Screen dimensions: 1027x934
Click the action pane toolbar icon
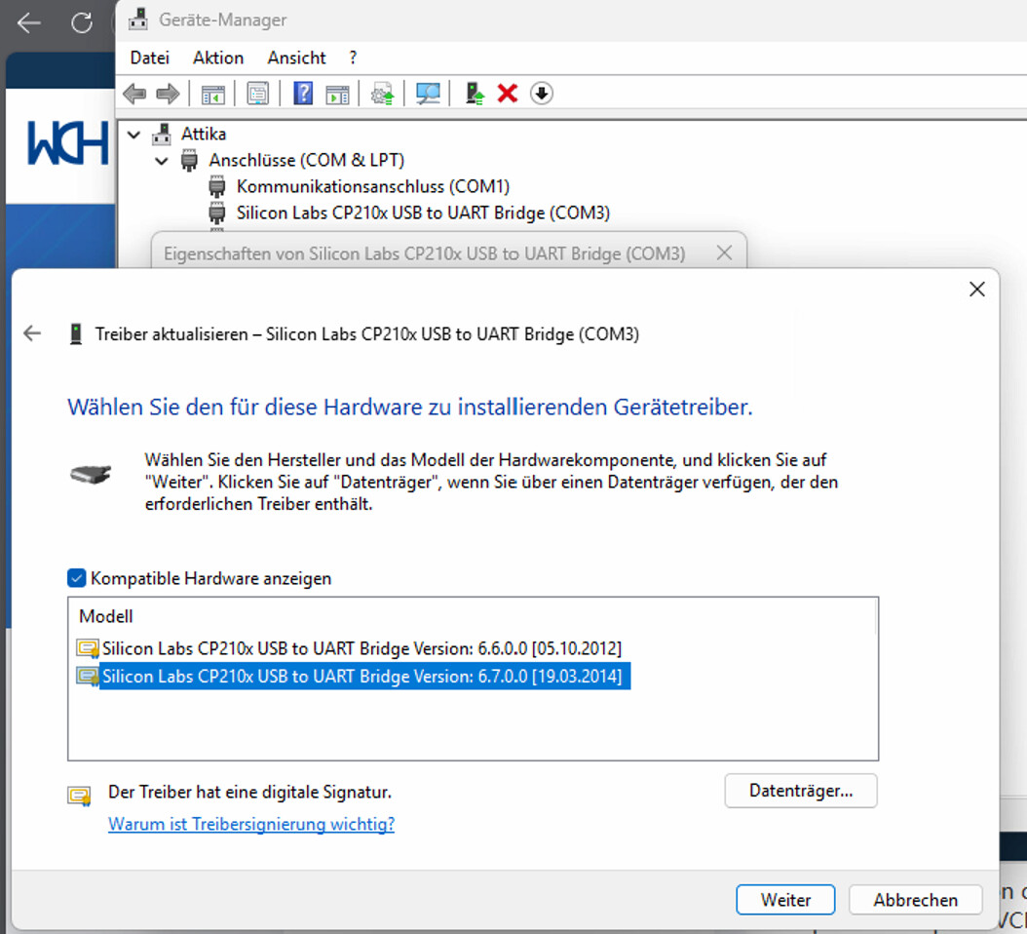[x=337, y=94]
